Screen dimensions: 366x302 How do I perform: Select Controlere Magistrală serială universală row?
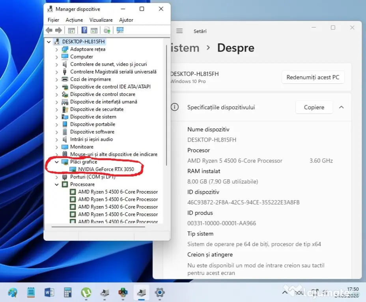click(113, 72)
